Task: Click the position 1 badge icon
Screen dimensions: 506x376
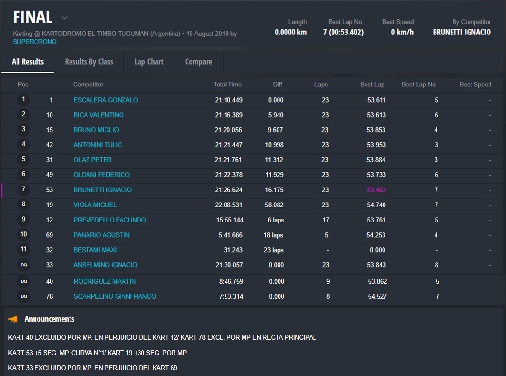Action: tap(23, 100)
